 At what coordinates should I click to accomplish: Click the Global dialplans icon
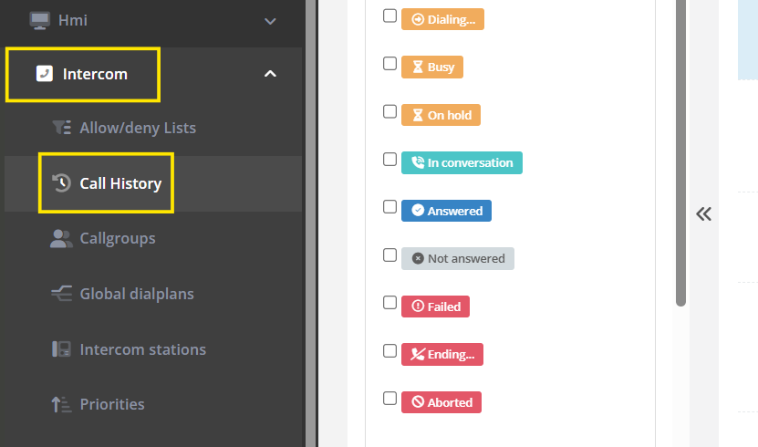61,294
